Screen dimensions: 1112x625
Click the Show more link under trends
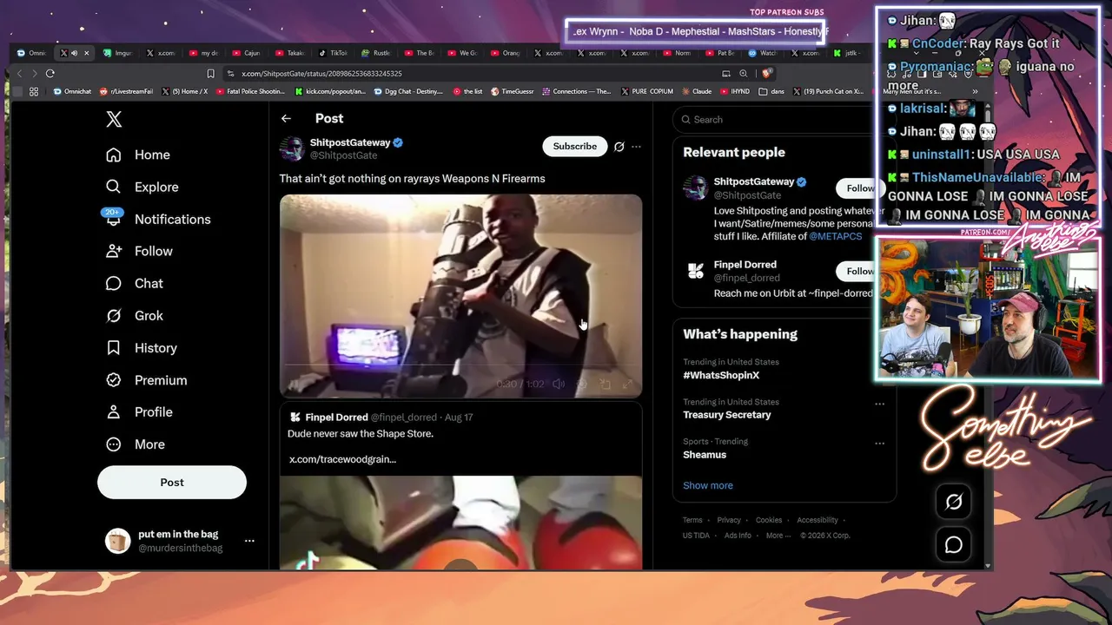coord(708,485)
